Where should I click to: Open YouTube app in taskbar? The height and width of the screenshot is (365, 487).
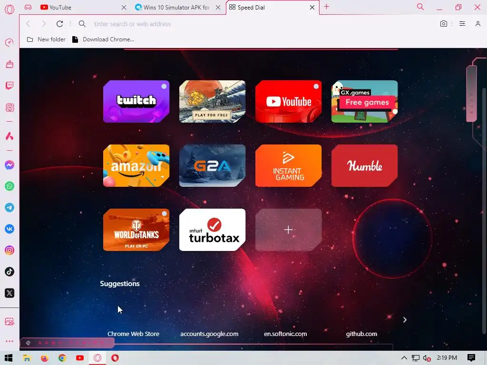(80, 358)
